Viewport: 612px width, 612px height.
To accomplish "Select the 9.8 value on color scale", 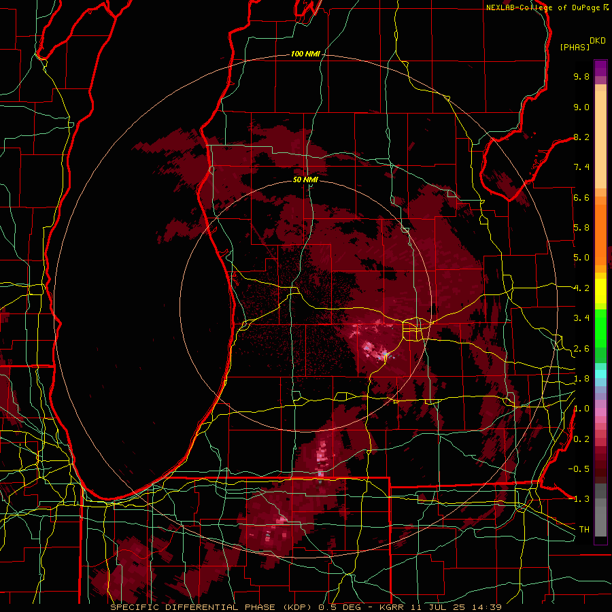I will pyautogui.click(x=581, y=76).
